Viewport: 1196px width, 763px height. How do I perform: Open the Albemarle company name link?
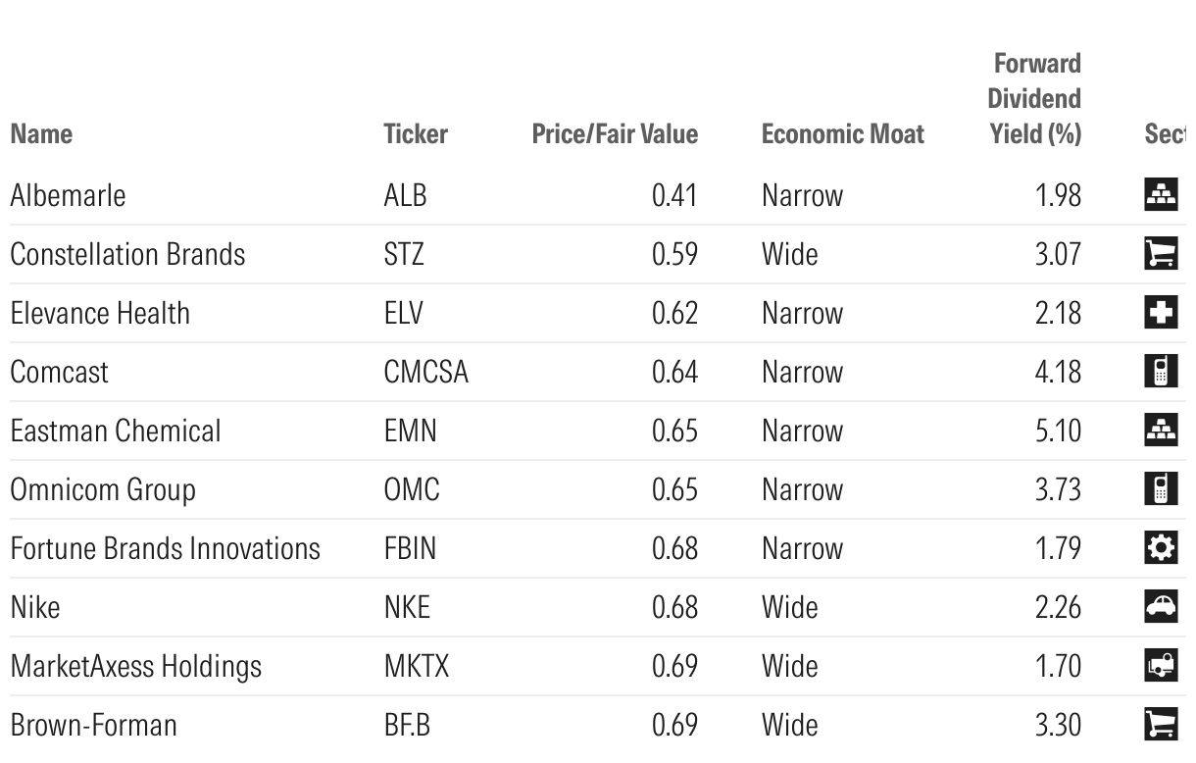pos(68,195)
